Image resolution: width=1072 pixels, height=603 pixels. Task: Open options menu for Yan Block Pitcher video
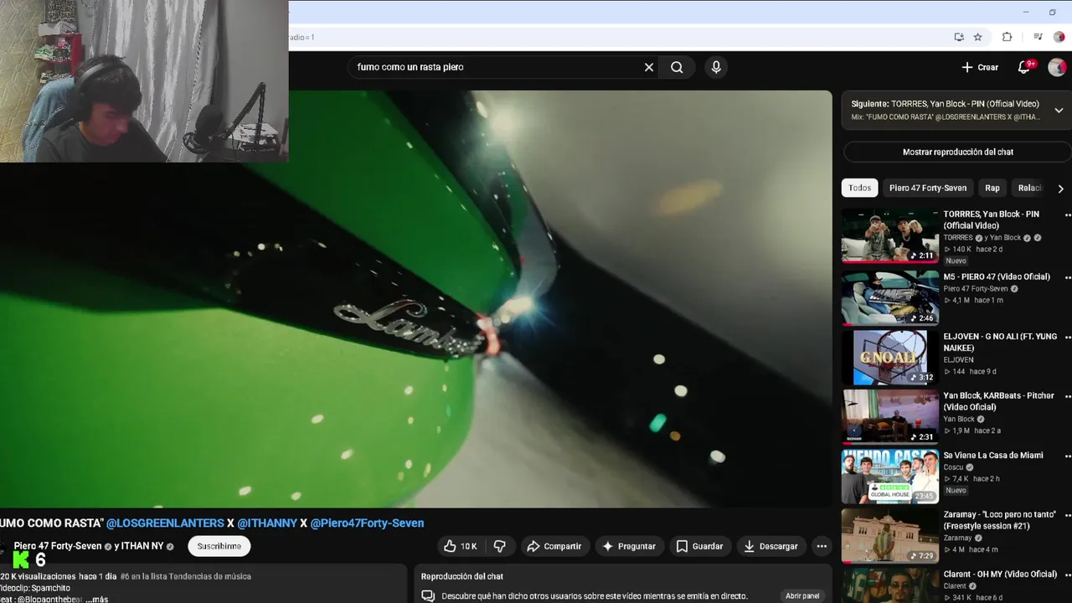click(1067, 396)
